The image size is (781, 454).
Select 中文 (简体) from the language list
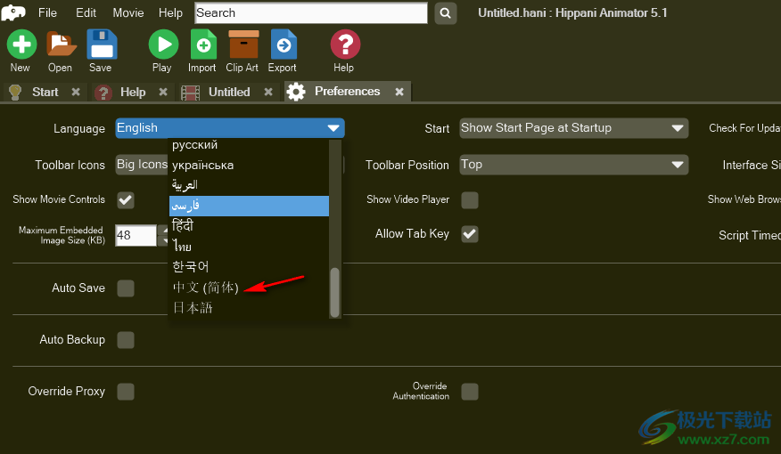(x=206, y=288)
